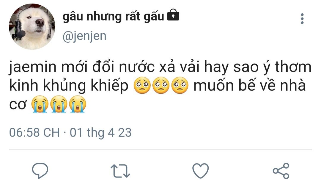
Task: Reply to the tweet via the speech bubble icon
Action: 40,171
